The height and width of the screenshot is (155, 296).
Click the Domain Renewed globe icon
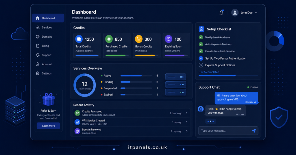[77, 131]
